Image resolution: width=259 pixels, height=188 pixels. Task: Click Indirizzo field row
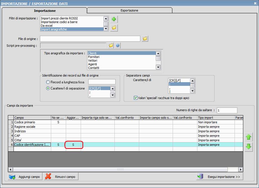(32, 131)
